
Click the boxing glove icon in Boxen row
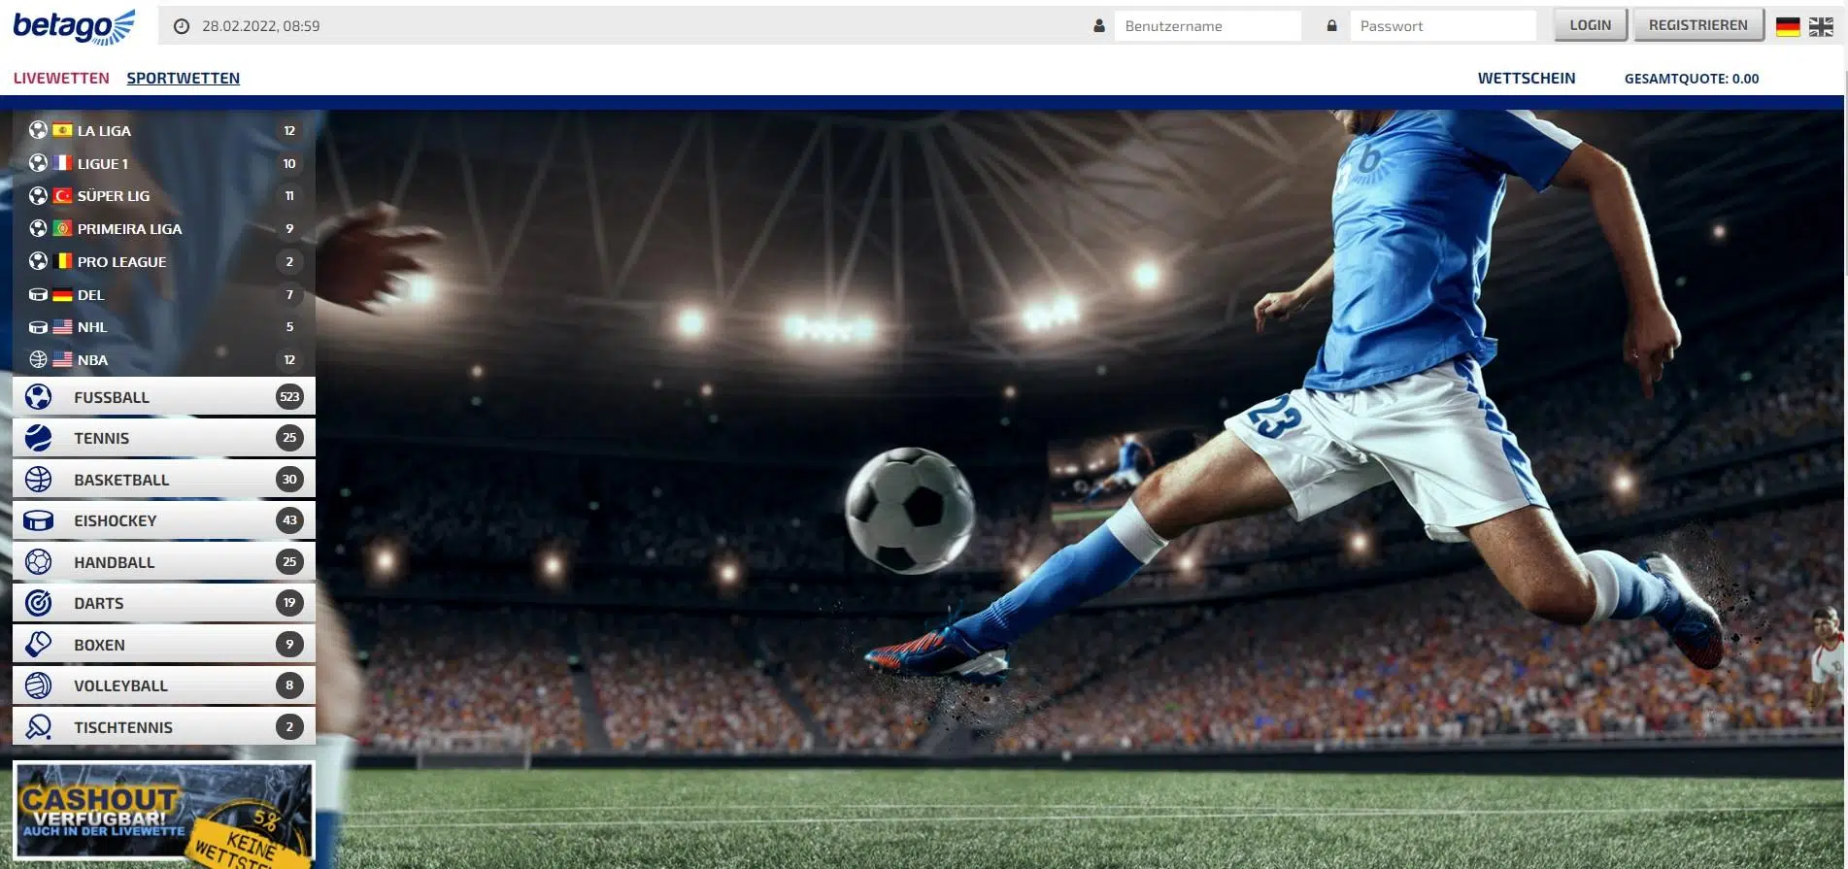coord(39,645)
